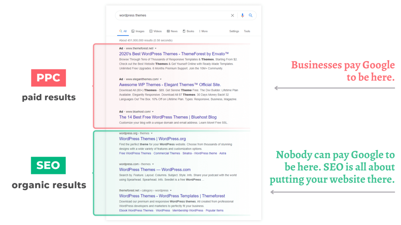The width and height of the screenshot is (401, 225).
Task: Select the All results tab
Action: tap(123, 31)
